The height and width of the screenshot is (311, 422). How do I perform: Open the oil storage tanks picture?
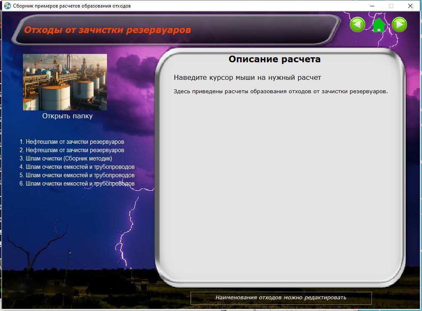coord(65,82)
